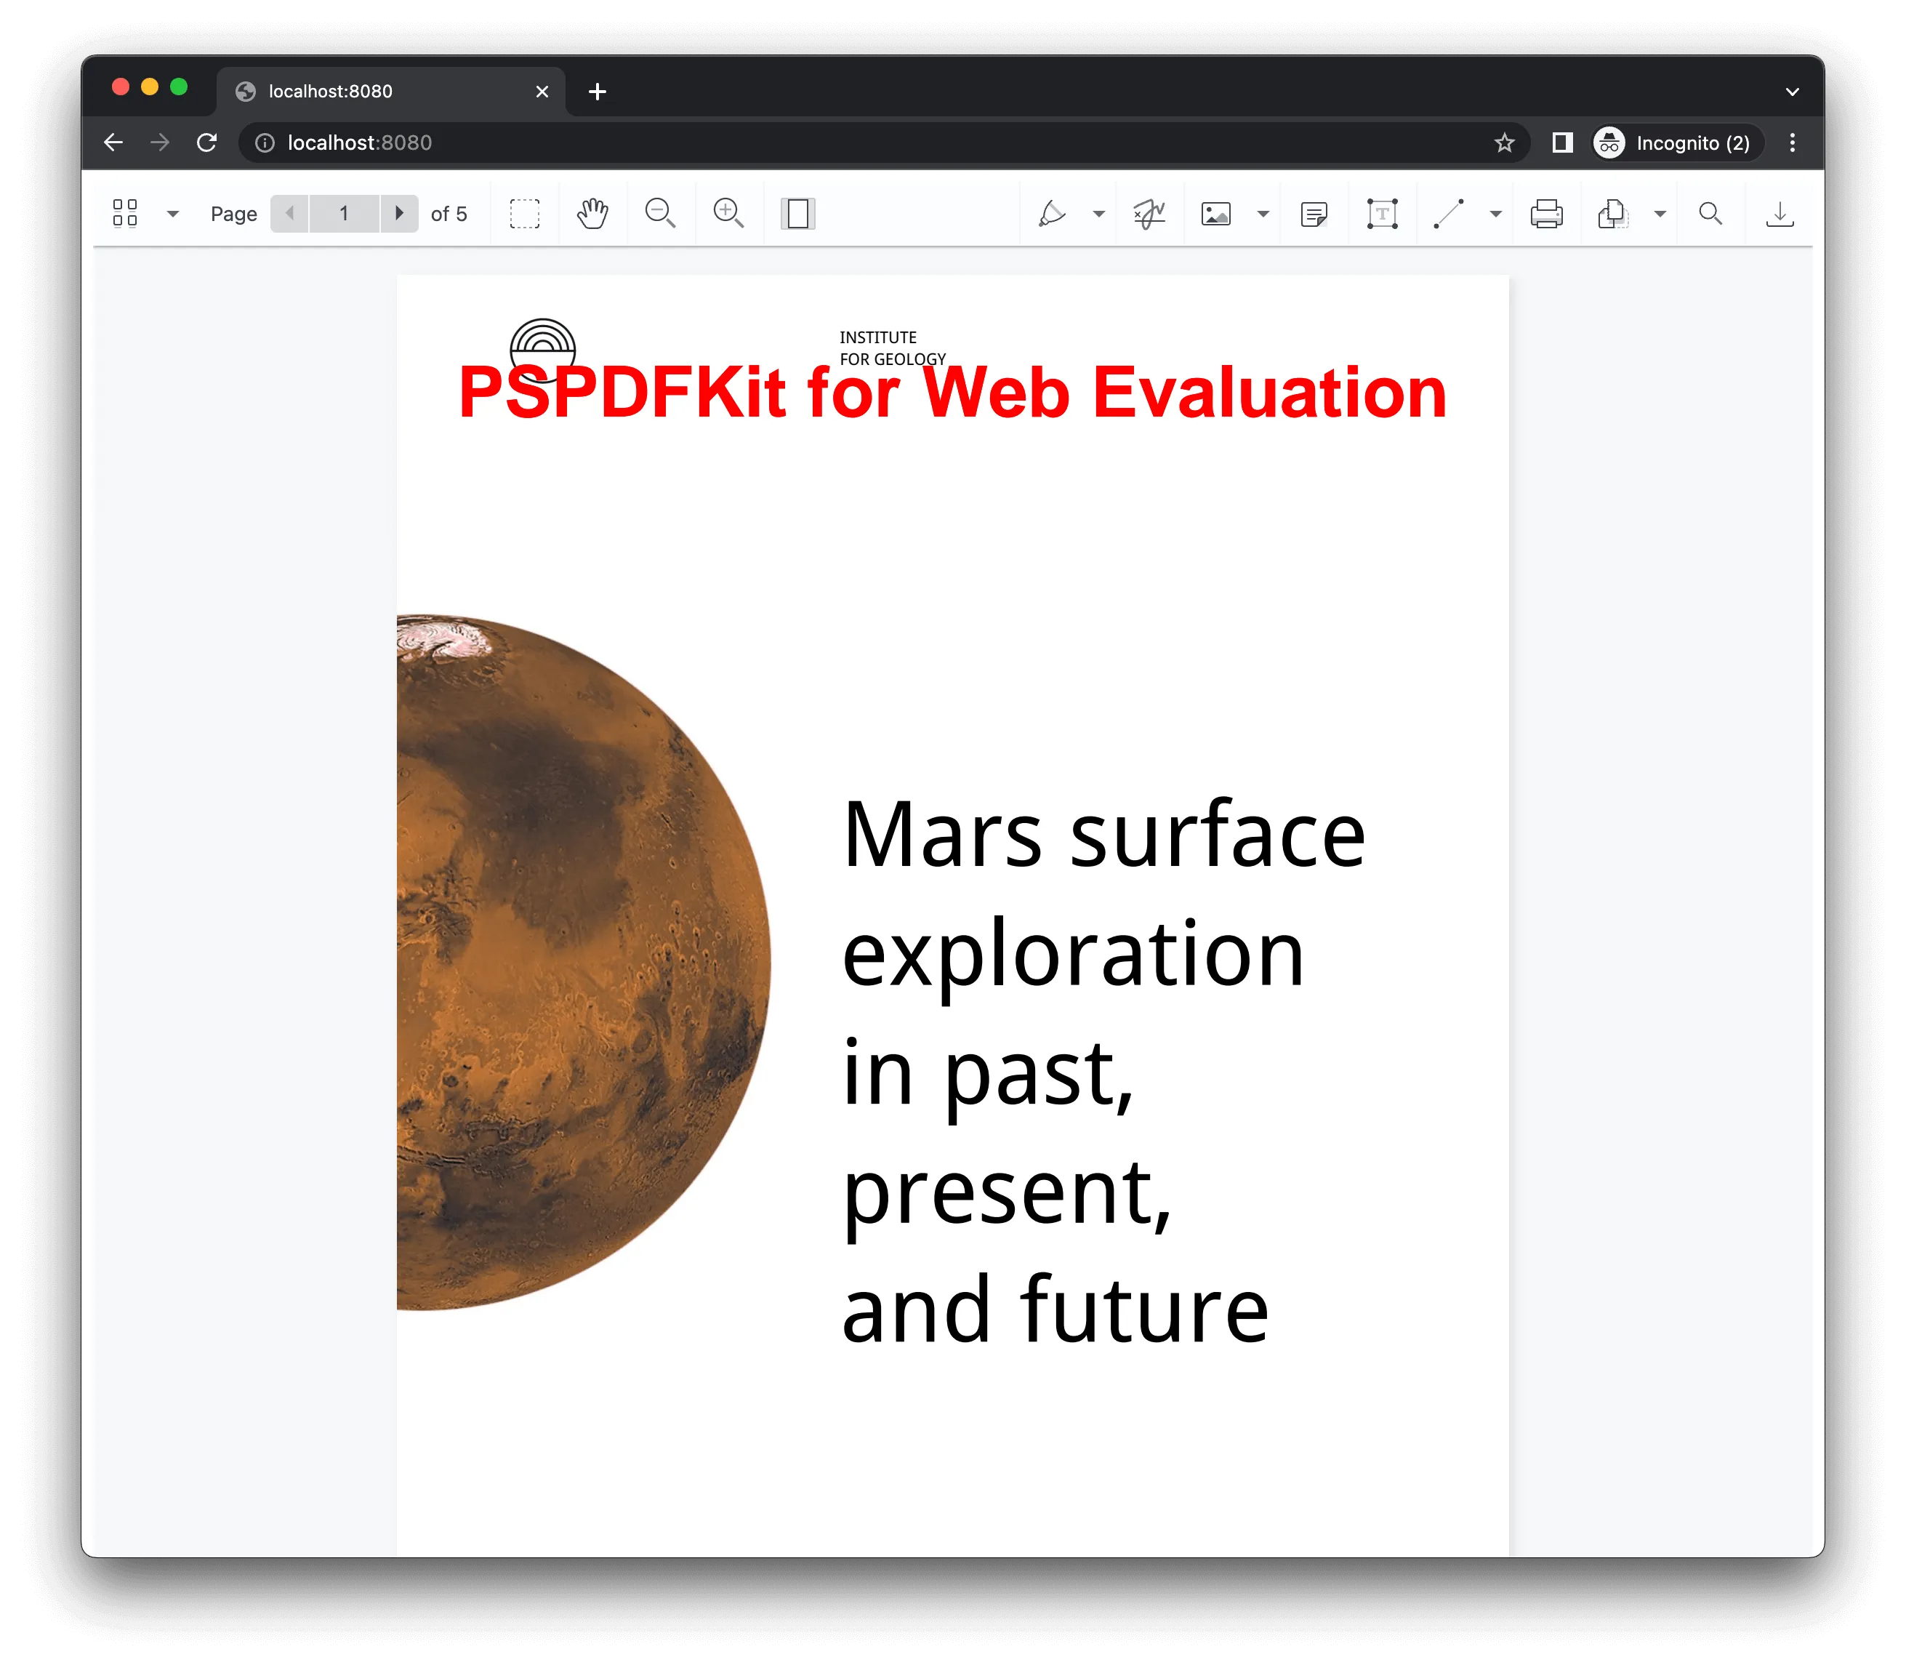Zoom in on the document
Image resolution: width=1906 pixels, height=1665 pixels.
pyautogui.click(x=728, y=214)
